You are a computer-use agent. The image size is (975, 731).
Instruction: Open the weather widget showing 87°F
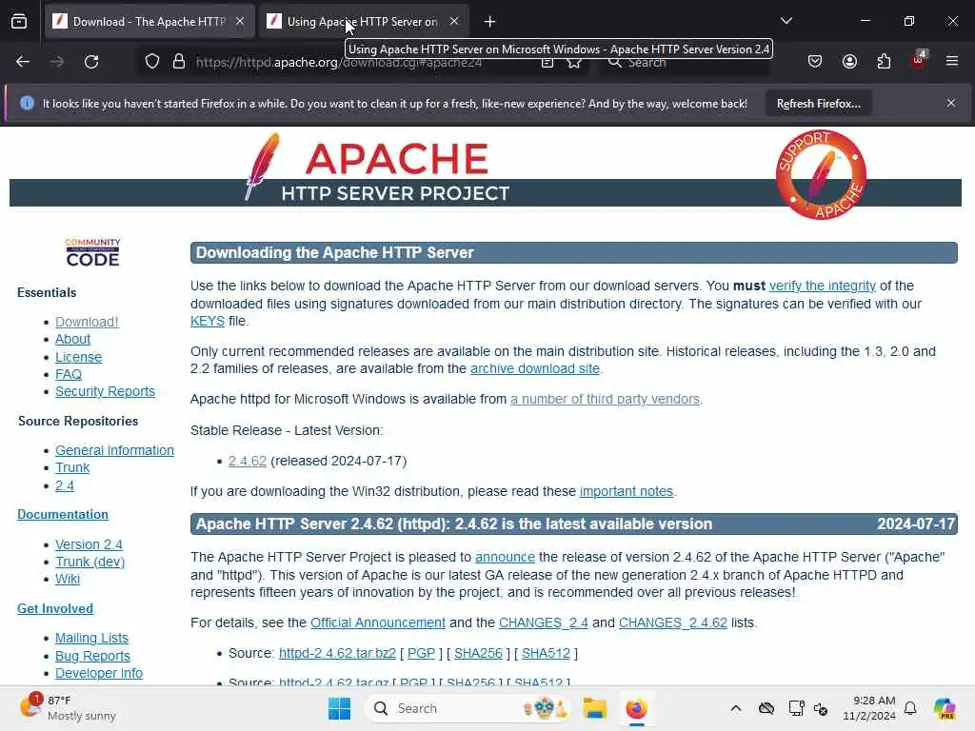coord(68,708)
